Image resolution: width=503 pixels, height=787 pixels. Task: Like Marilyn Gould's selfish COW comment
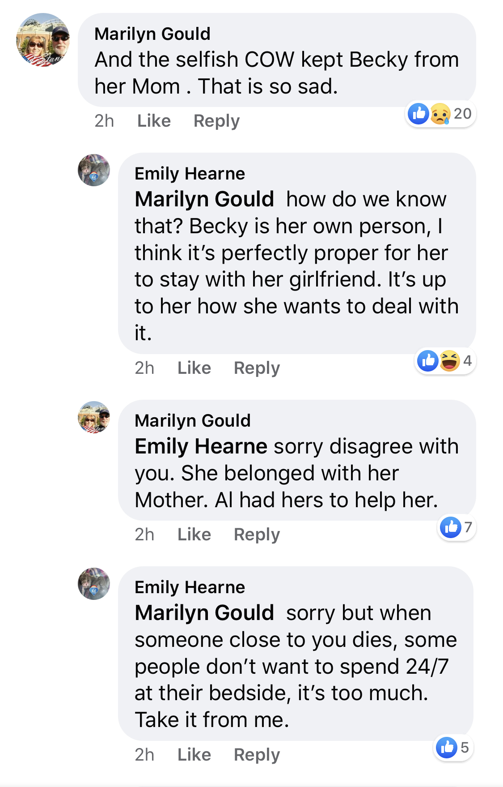pyautogui.click(x=154, y=121)
